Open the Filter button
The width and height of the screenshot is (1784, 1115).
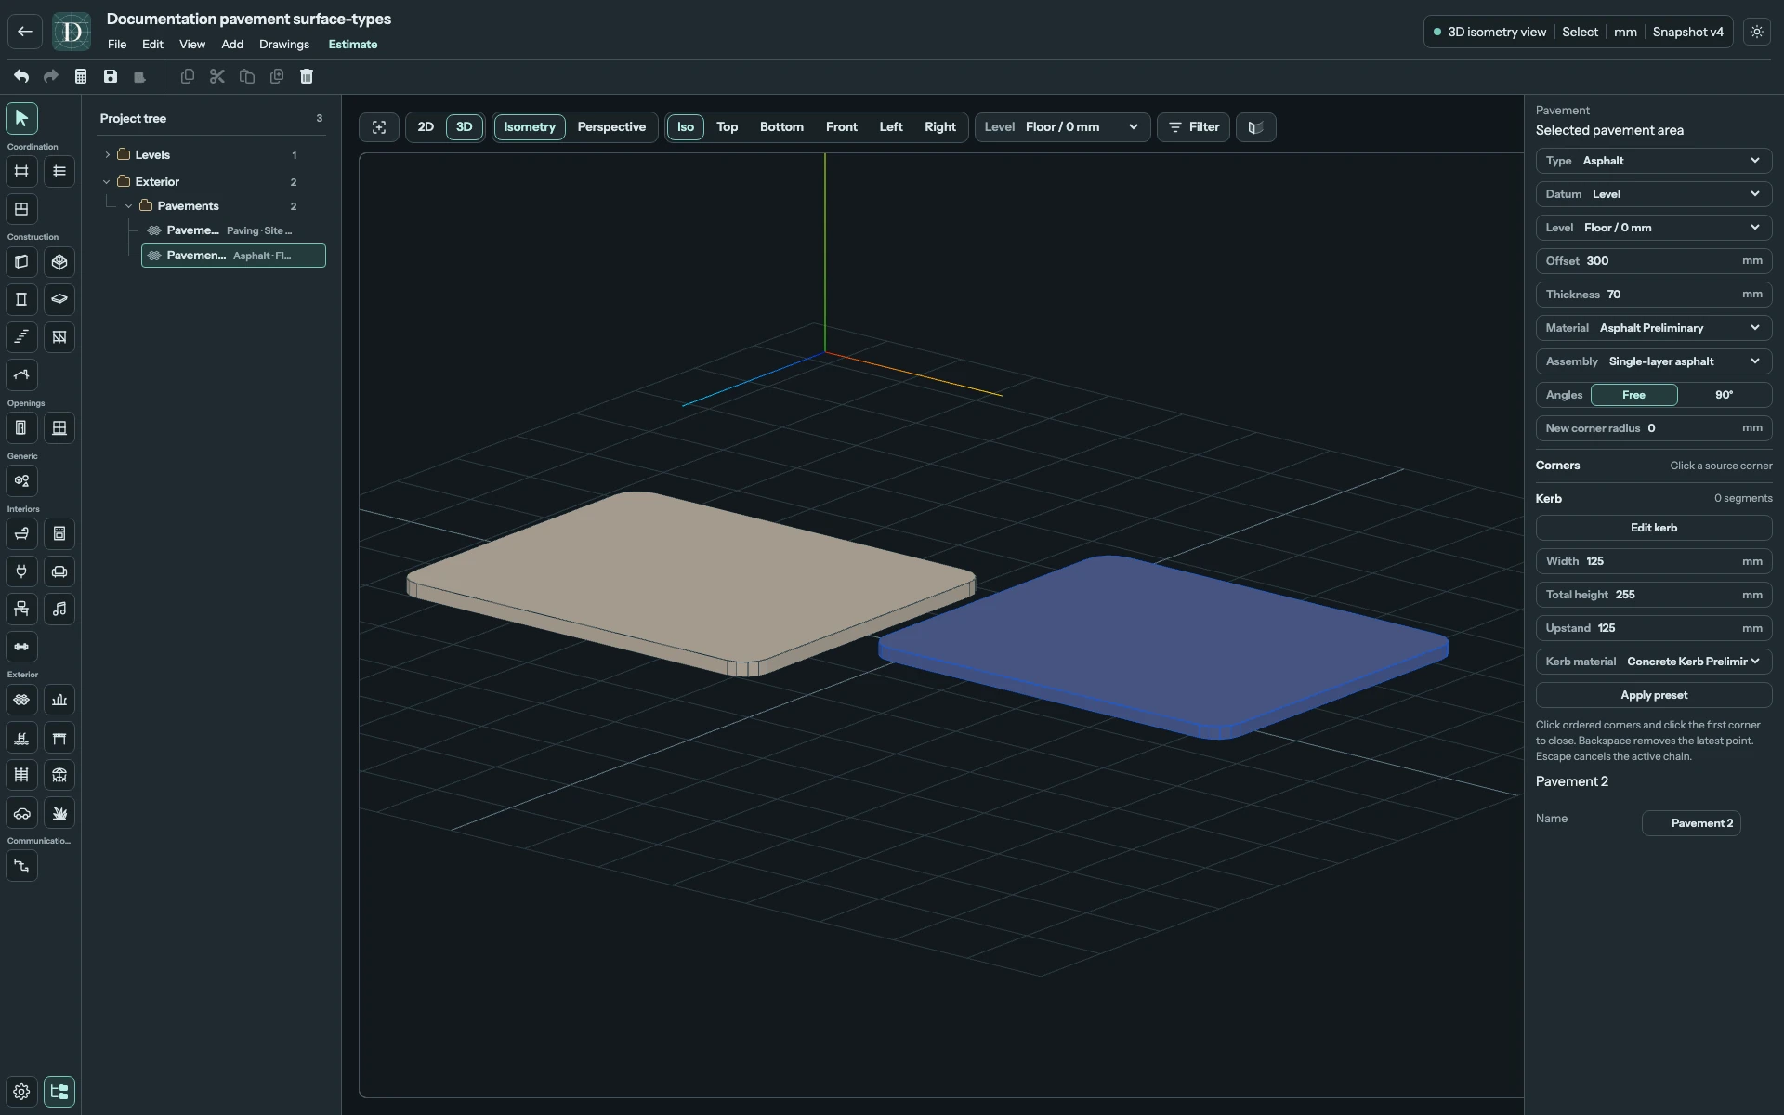pos(1194,127)
